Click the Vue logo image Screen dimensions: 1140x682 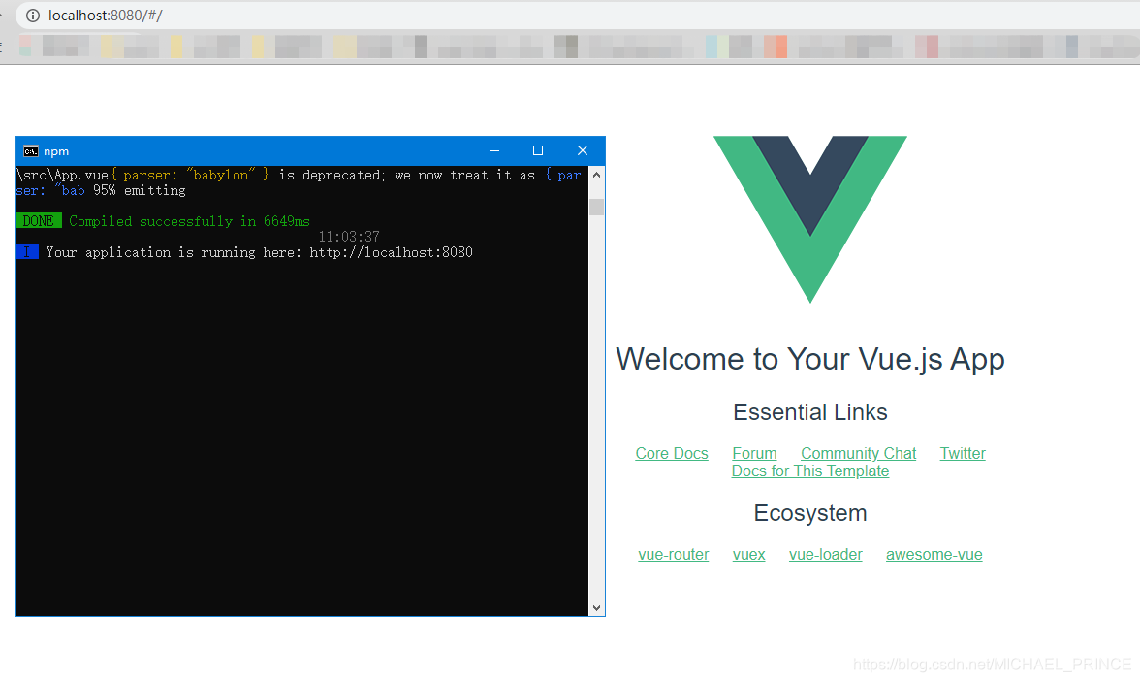[x=810, y=219]
